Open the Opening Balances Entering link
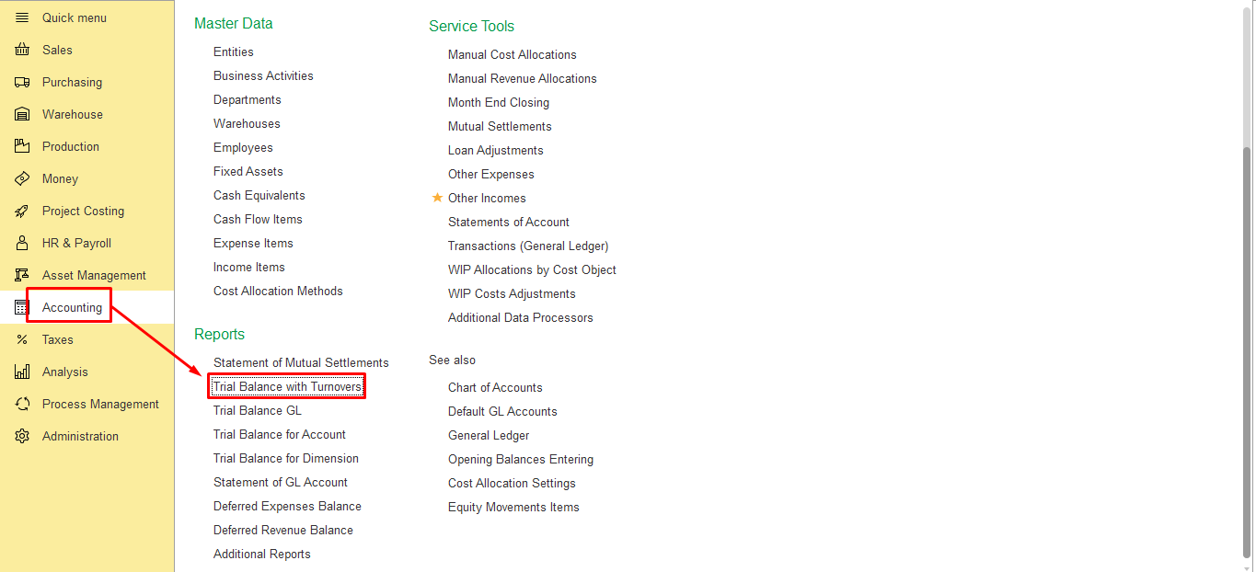The image size is (1256, 572). 520,460
